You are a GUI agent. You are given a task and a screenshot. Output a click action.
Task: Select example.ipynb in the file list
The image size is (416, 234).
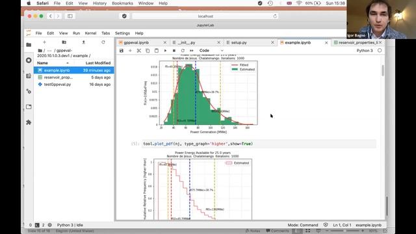(73, 70)
